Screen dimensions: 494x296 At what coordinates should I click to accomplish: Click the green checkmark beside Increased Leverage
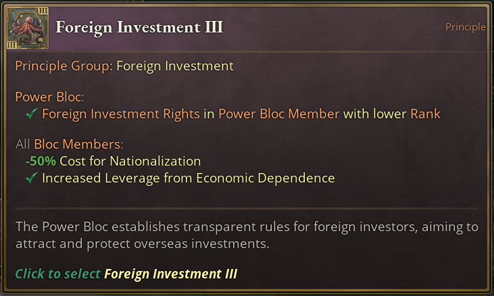[x=31, y=178]
